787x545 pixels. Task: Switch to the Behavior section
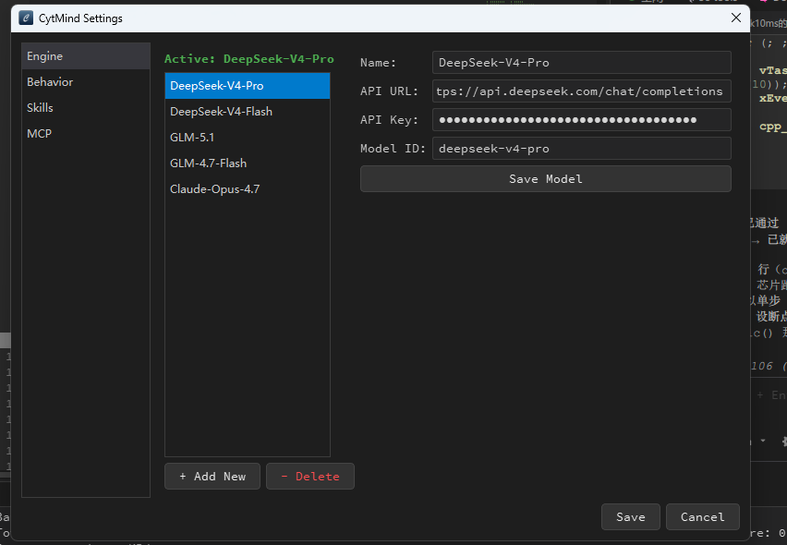(86, 82)
